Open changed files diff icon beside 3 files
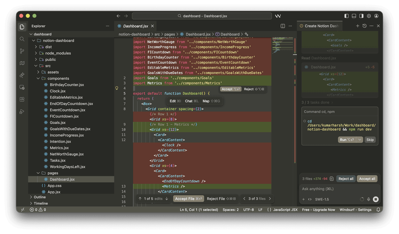 pos(331,179)
